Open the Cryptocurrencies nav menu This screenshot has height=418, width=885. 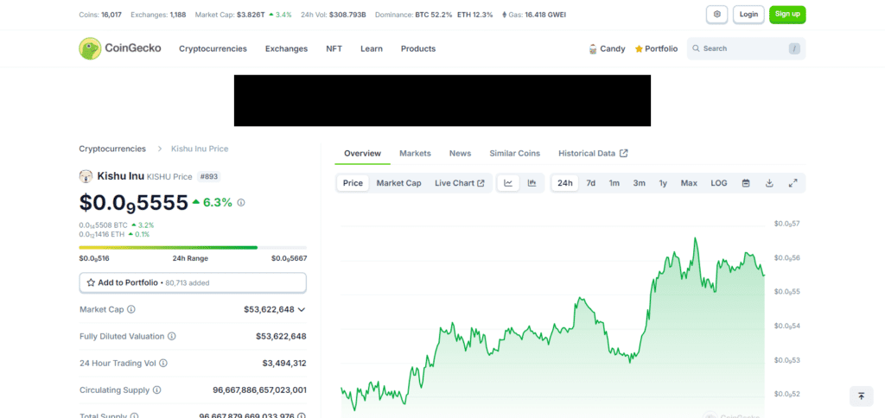click(213, 48)
